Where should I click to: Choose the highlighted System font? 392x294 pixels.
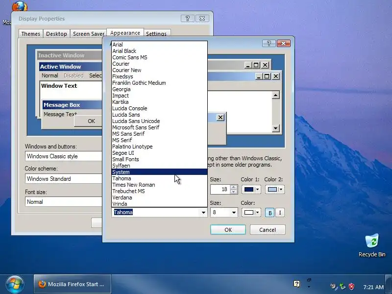click(x=159, y=172)
